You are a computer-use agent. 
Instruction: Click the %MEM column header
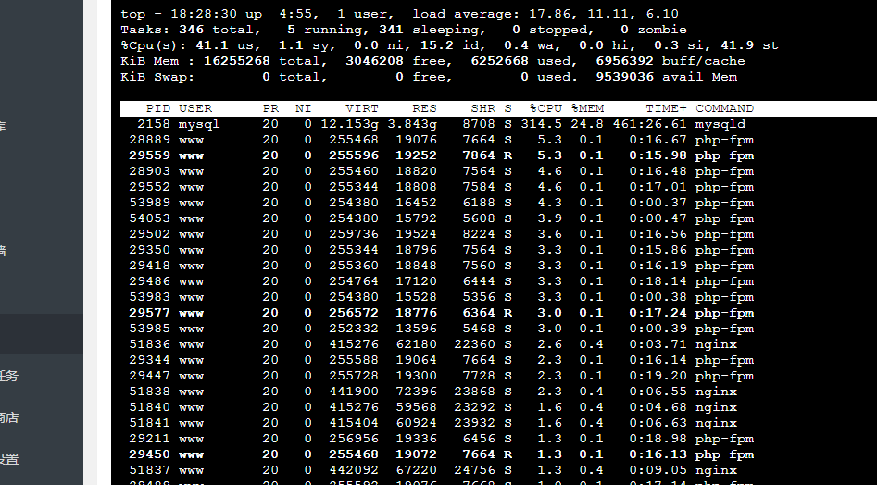click(x=587, y=108)
